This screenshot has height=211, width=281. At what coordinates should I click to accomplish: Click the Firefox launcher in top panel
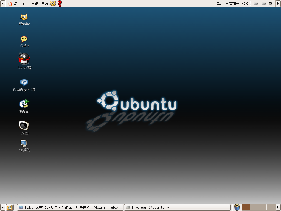pos(53,3)
